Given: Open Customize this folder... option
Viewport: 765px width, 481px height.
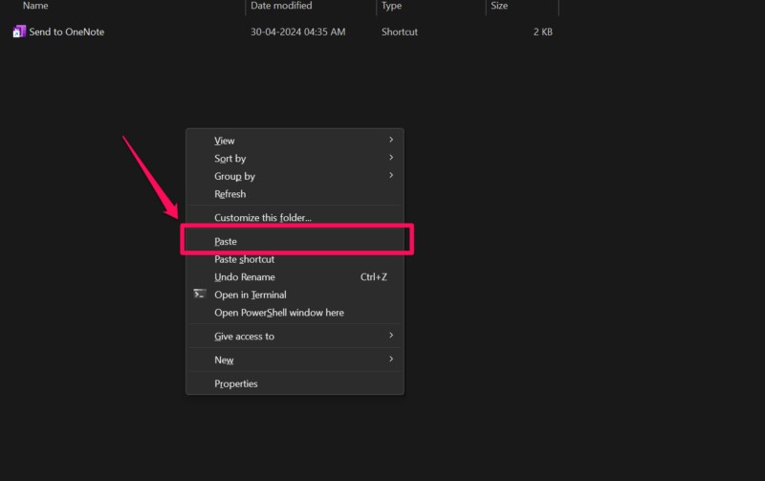Looking at the screenshot, I should [x=262, y=218].
